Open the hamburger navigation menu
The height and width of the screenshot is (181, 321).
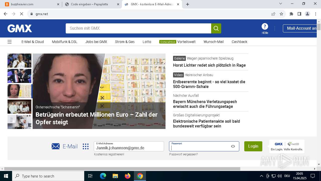point(10,42)
